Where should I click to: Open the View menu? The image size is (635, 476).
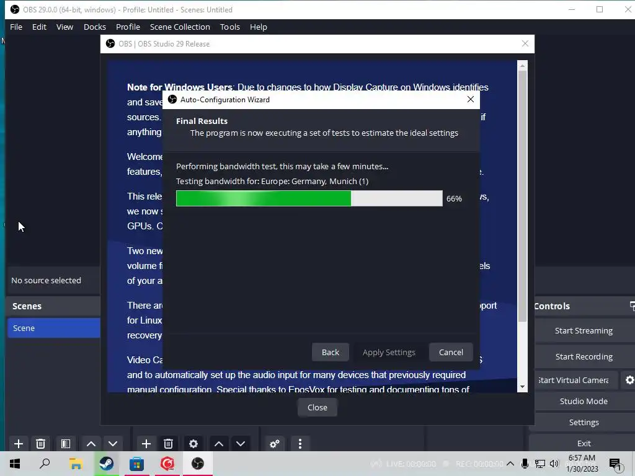point(64,27)
